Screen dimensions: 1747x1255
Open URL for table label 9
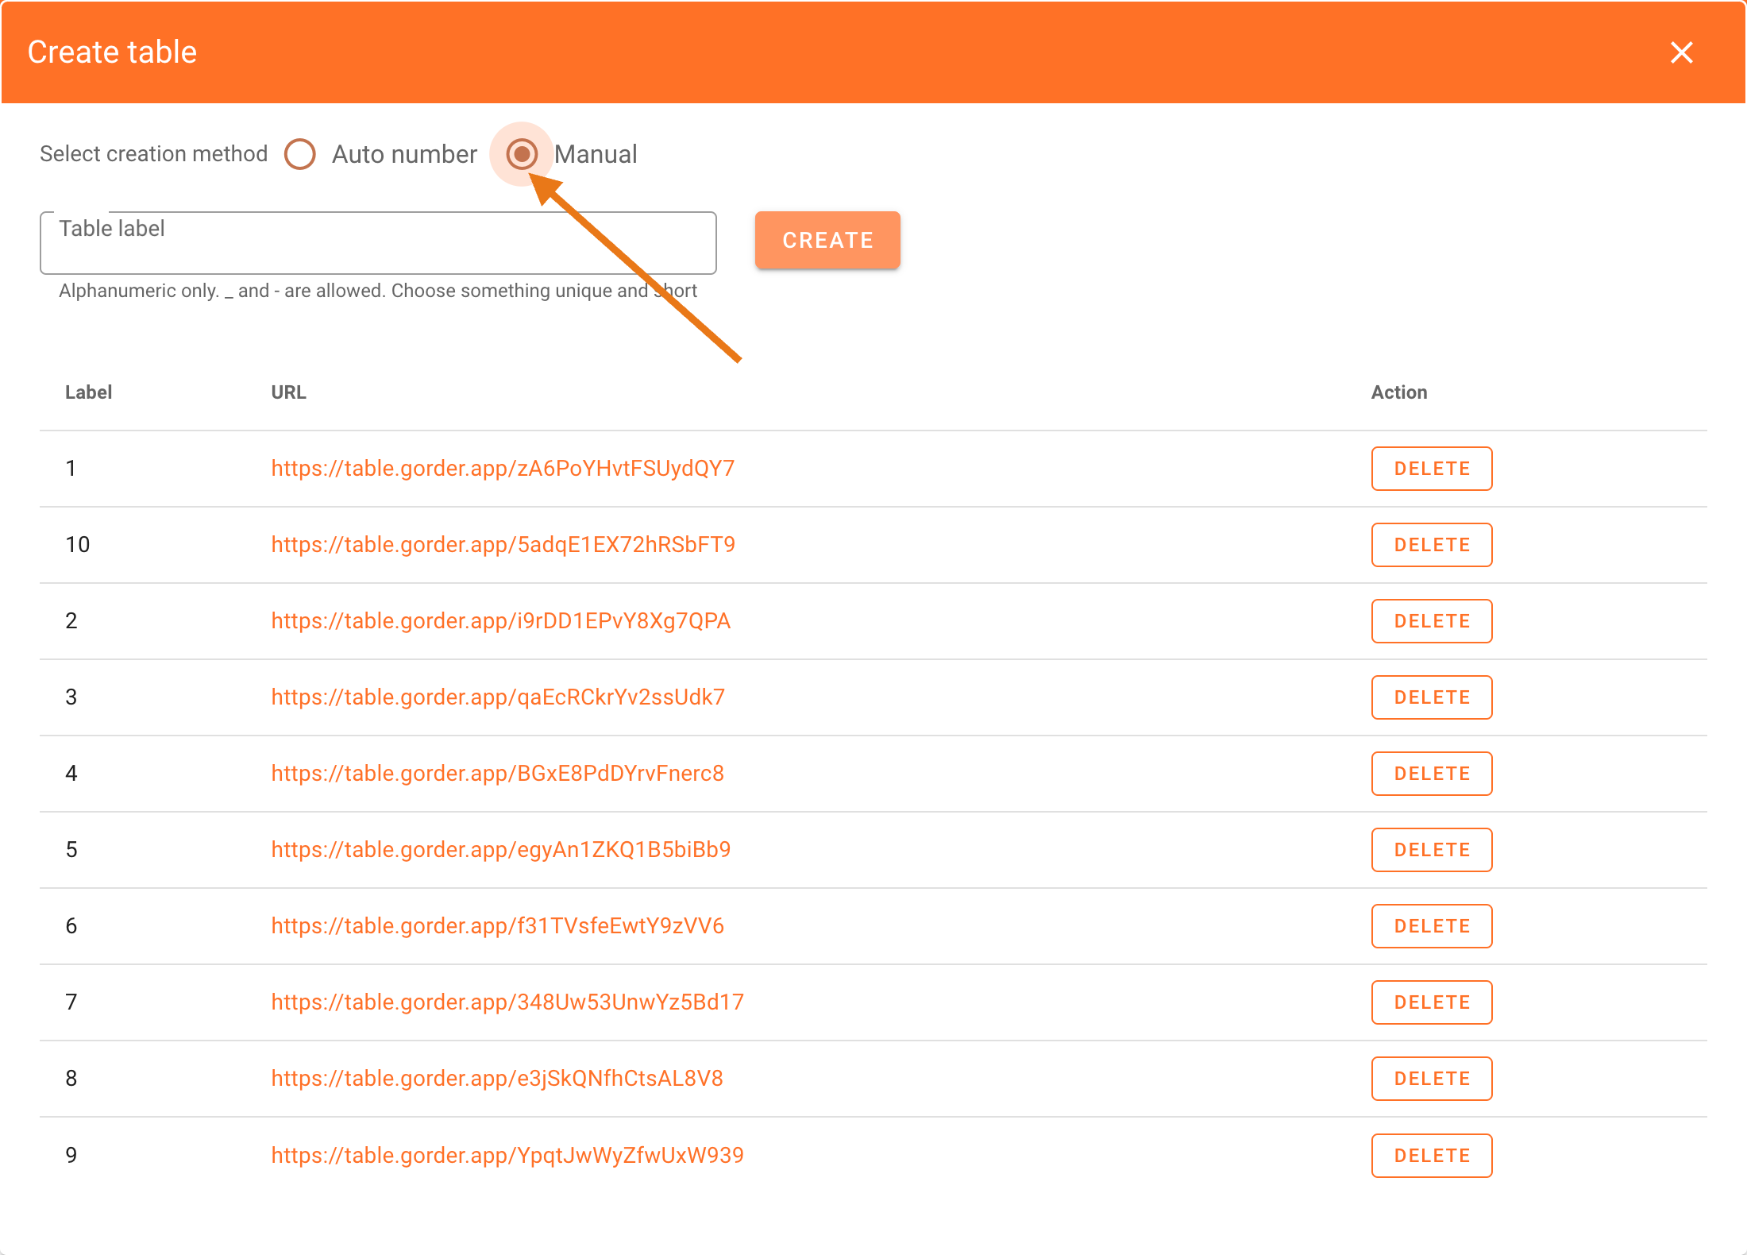pos(507,1156)
